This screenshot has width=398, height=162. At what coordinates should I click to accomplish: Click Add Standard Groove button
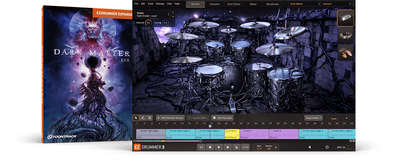[170, 118]
